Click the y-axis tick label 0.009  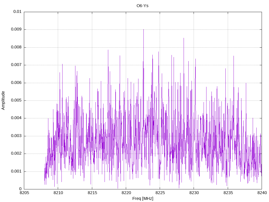click(x=16, y=29)
